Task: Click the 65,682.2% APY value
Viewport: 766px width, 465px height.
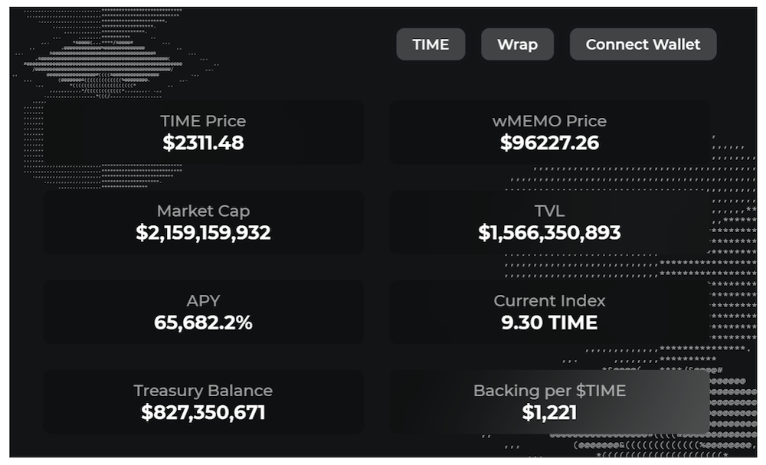Action: coord(203,323)
